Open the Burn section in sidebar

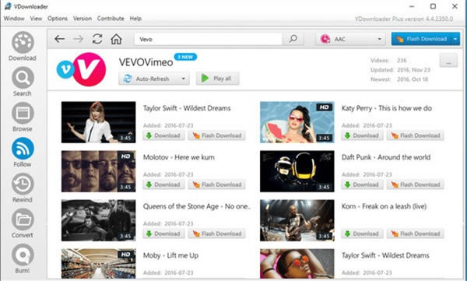point(23,258)
